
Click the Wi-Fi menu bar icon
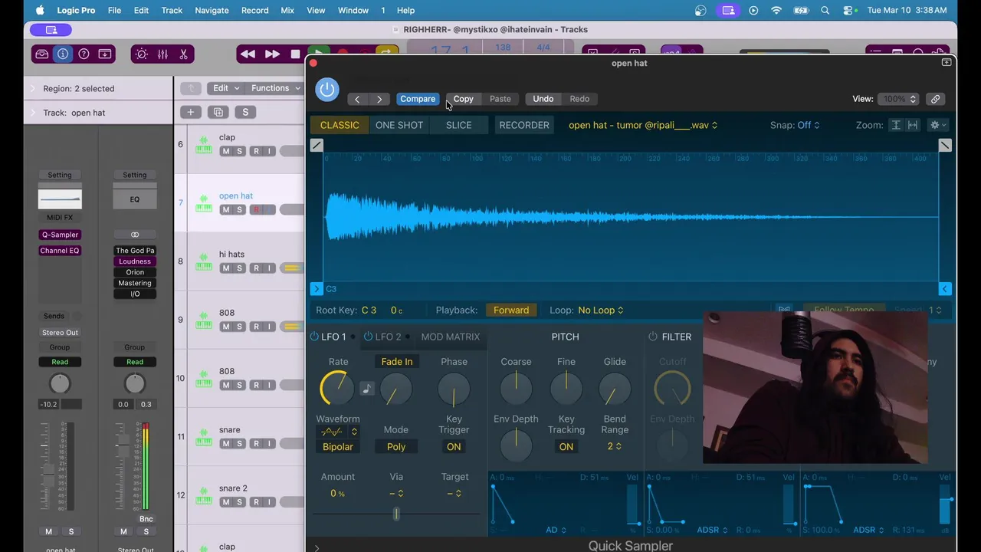click(776, 11)
